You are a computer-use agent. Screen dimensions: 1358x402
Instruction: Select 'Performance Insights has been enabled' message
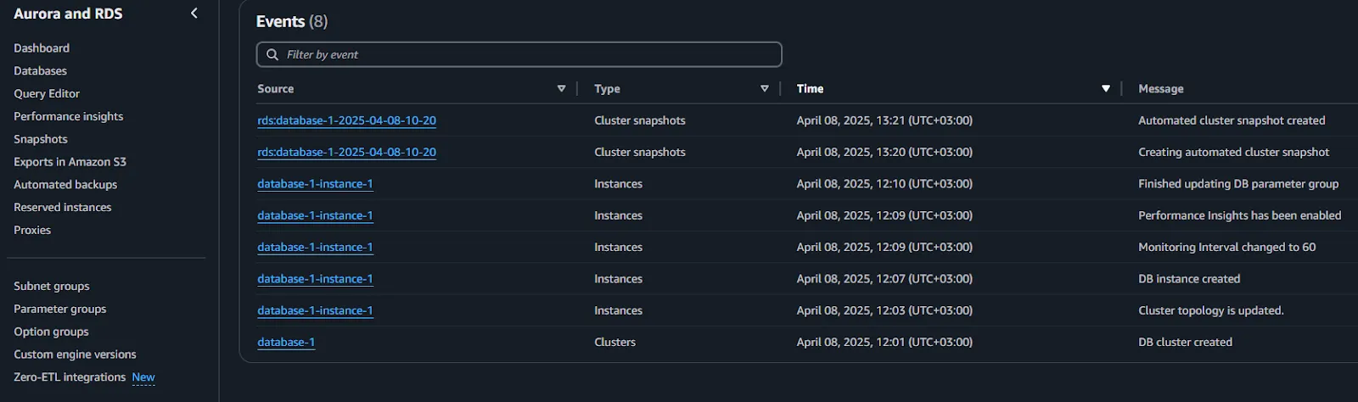tap(1239, 215)
